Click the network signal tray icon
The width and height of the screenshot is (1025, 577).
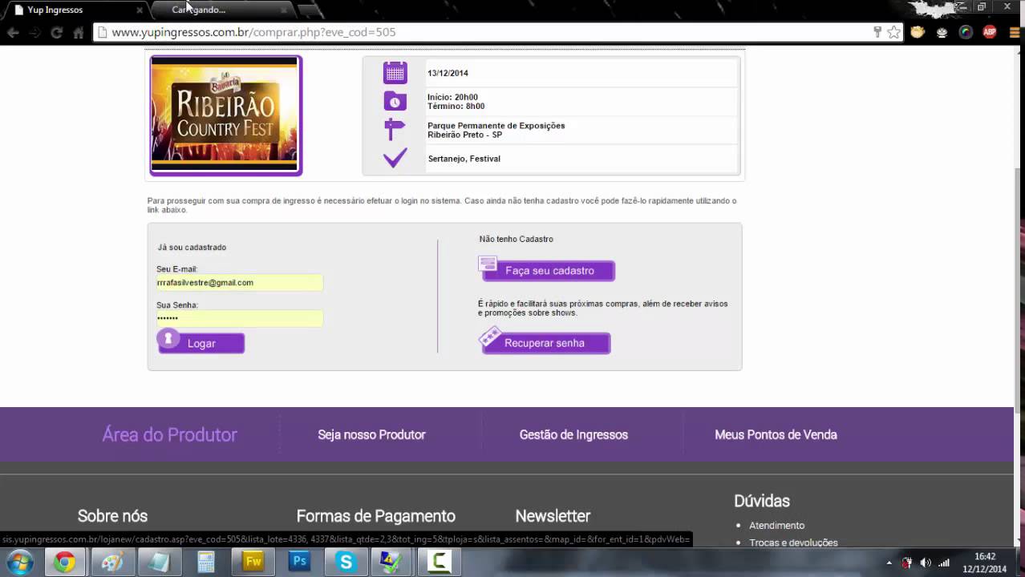(x=944, y=563)
